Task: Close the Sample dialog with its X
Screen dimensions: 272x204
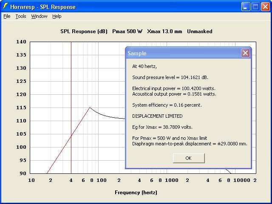Action: (x=245, y=53)
